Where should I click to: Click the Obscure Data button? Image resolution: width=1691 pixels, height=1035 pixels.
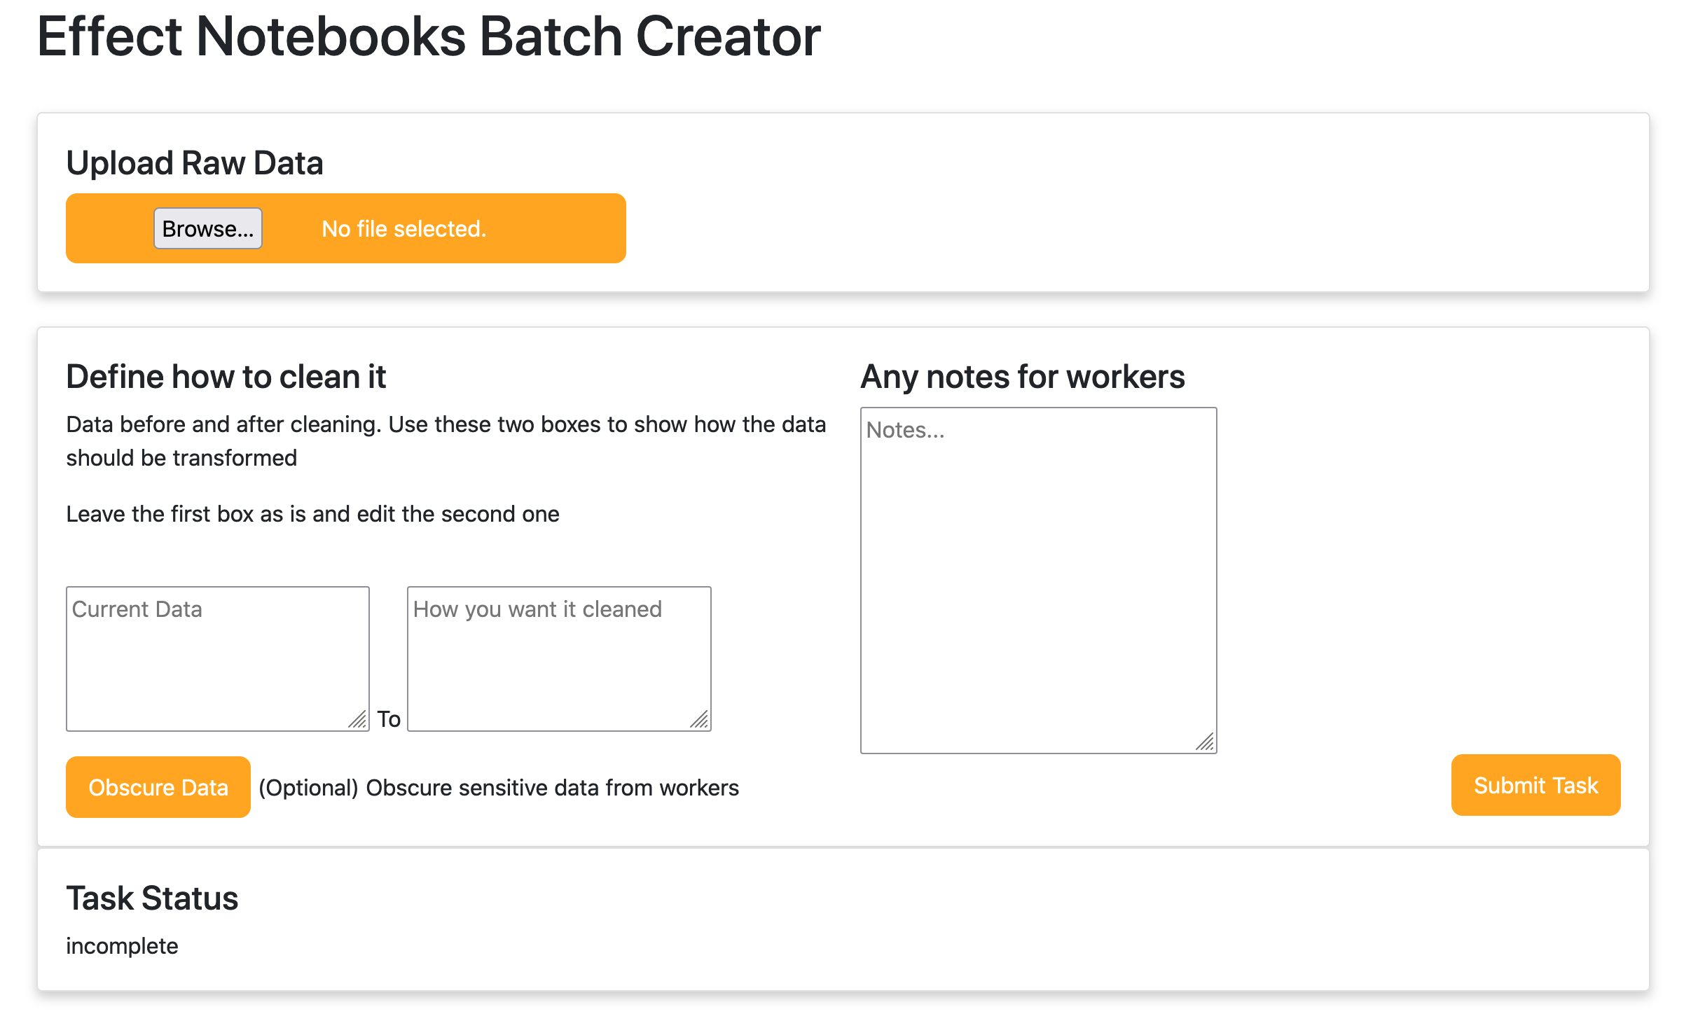tap(158, 787)
